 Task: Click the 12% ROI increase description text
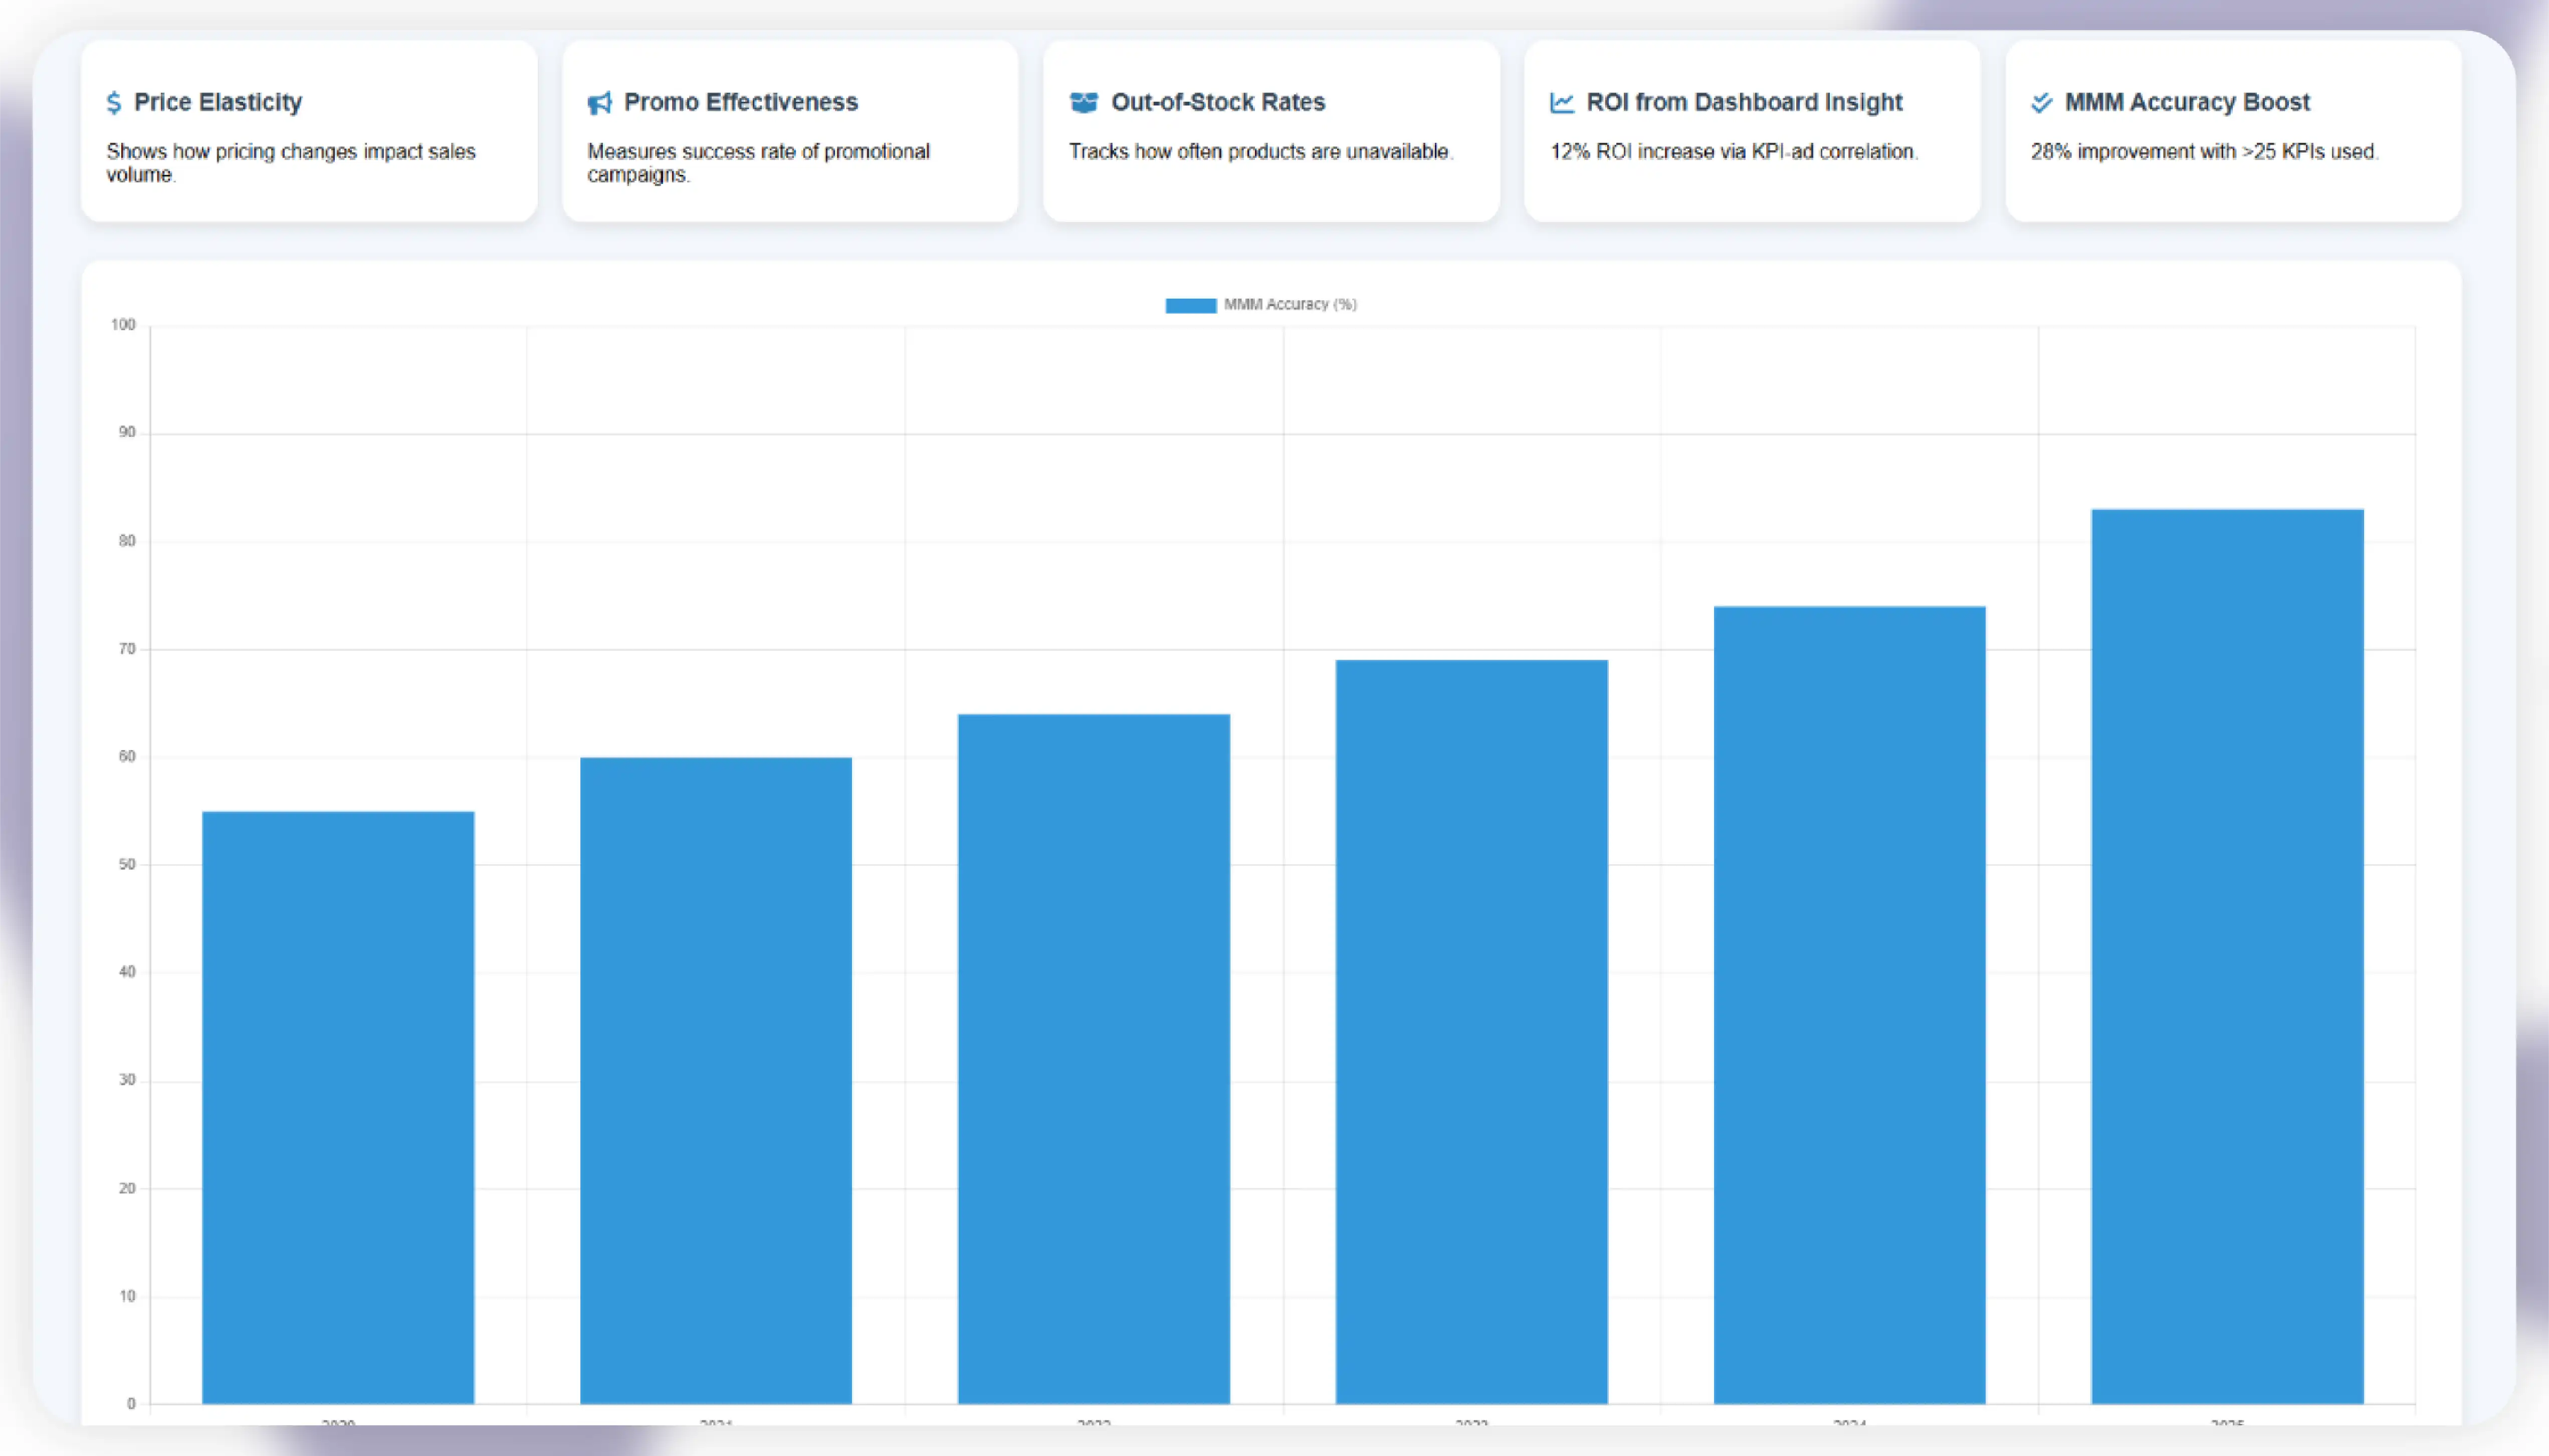pos(1733,152)
